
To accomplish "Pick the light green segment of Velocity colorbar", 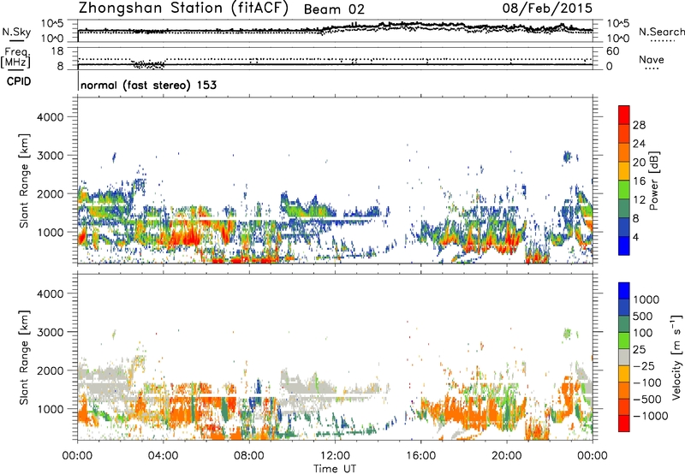I will point(624,341).
